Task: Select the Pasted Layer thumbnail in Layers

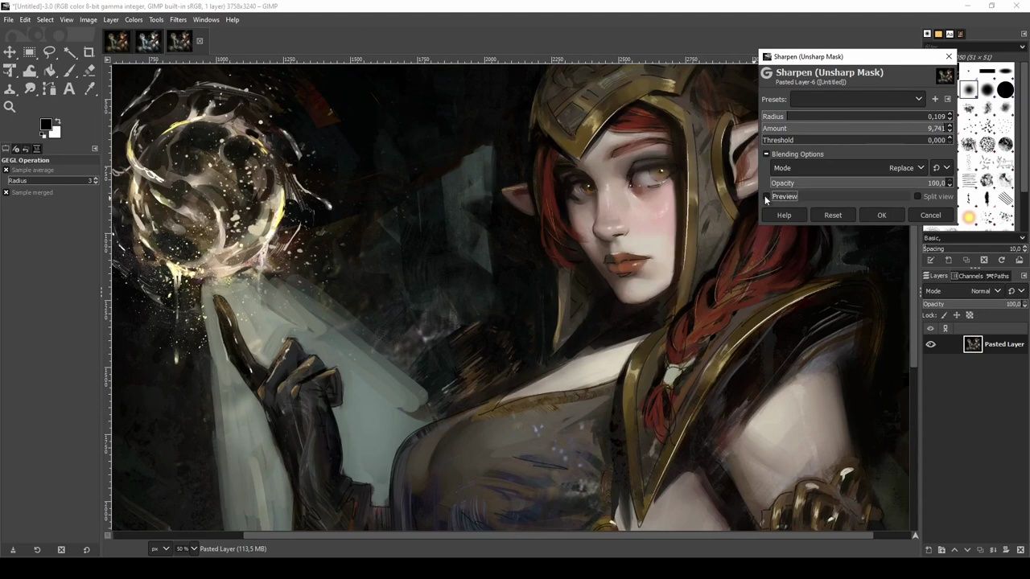Action: click(973, 344)
